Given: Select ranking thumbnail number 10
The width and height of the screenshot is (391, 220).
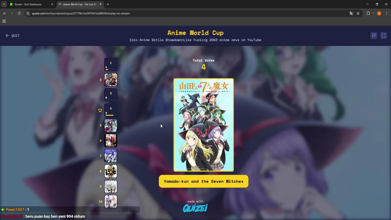Looking at the screenshot, I should [111, 202].
